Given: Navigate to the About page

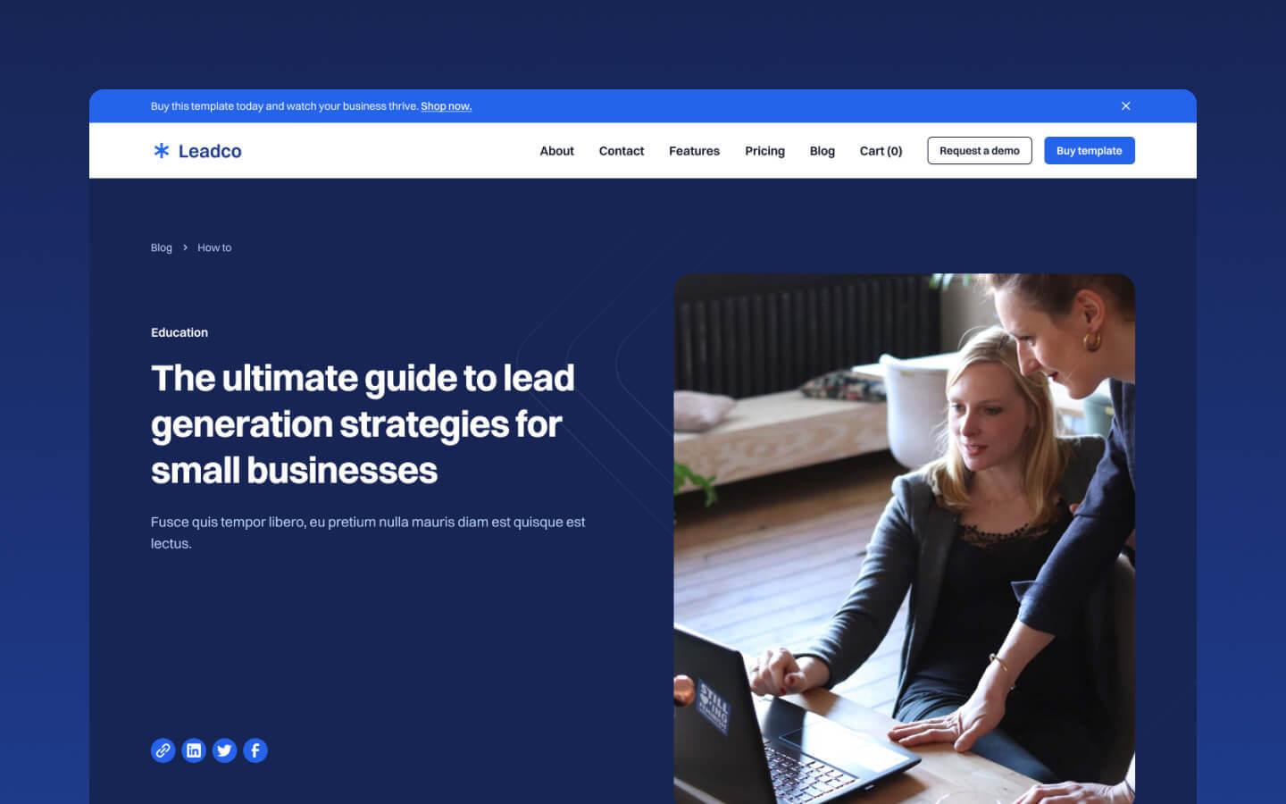Looking at the screenshot, I should click(x=556, y=151).
